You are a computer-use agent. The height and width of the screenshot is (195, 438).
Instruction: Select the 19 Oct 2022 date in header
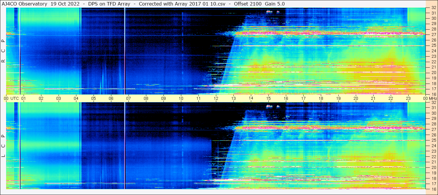[x=65, y=4]
